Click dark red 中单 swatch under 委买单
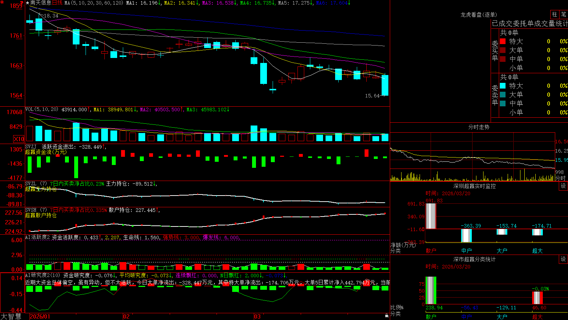Screen dimensions: 568x320 503,59
